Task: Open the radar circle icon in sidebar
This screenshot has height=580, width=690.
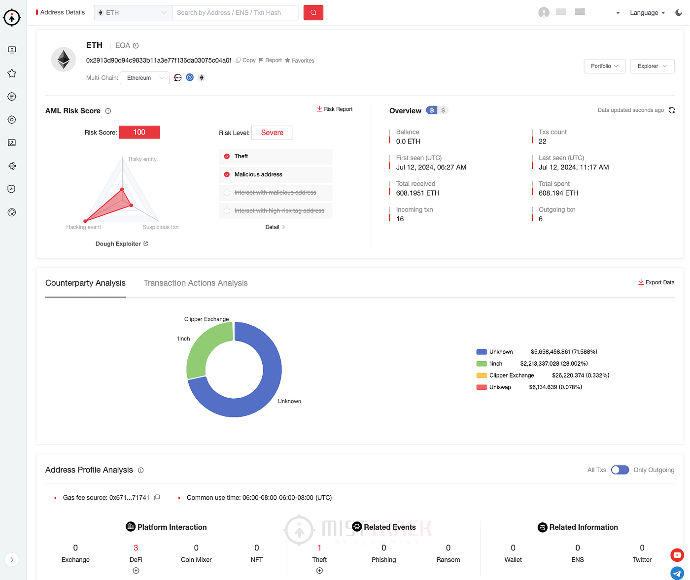Action: click(x=12, y=212)
